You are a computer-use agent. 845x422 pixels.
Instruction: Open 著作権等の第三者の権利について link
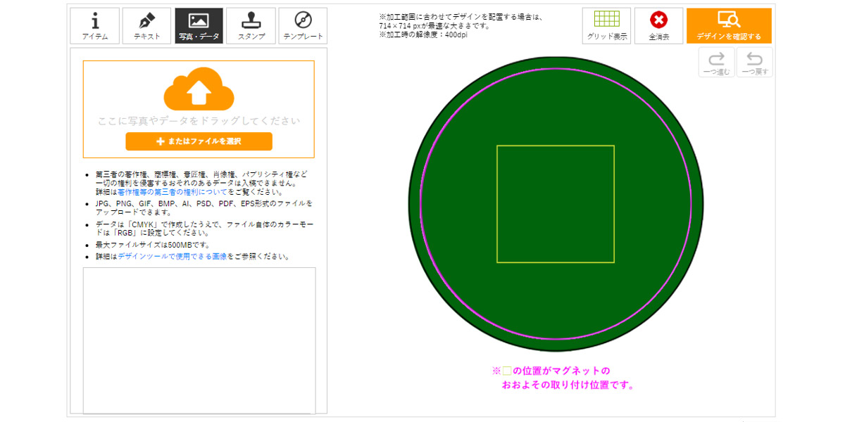[173, 191]
